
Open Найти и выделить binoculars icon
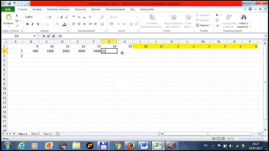[243, 21]
